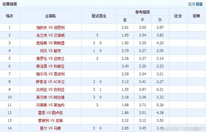Open match 比利亚 VS 巴利亚
206x132 pixels.
pos(50,89)
